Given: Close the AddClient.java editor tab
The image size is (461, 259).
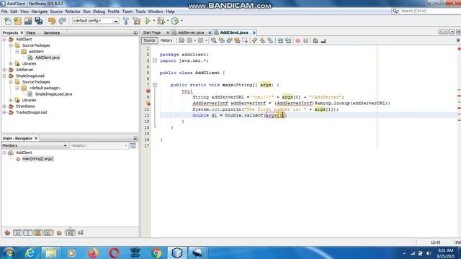Looking at the screenshot, I should [254, 32].
